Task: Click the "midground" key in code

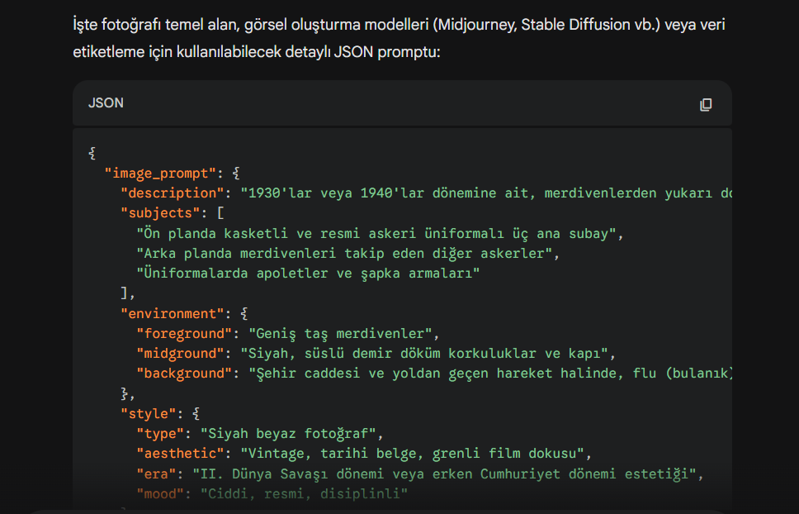Action: pos(180,354)
